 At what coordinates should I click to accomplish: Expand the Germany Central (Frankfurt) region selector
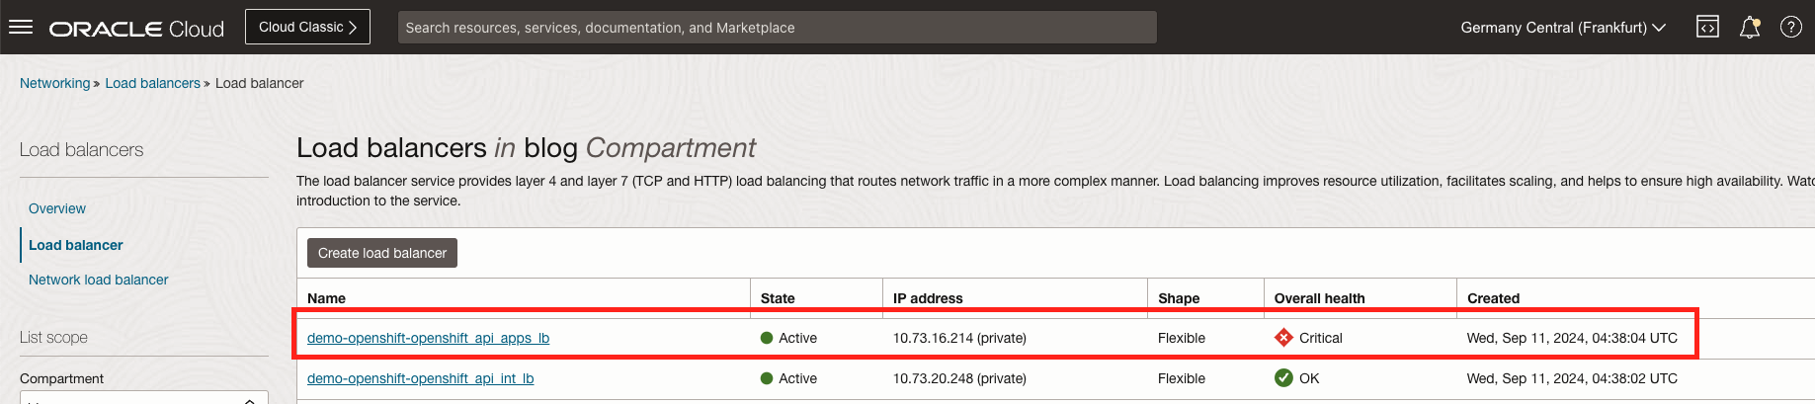tap(1563, 28)
